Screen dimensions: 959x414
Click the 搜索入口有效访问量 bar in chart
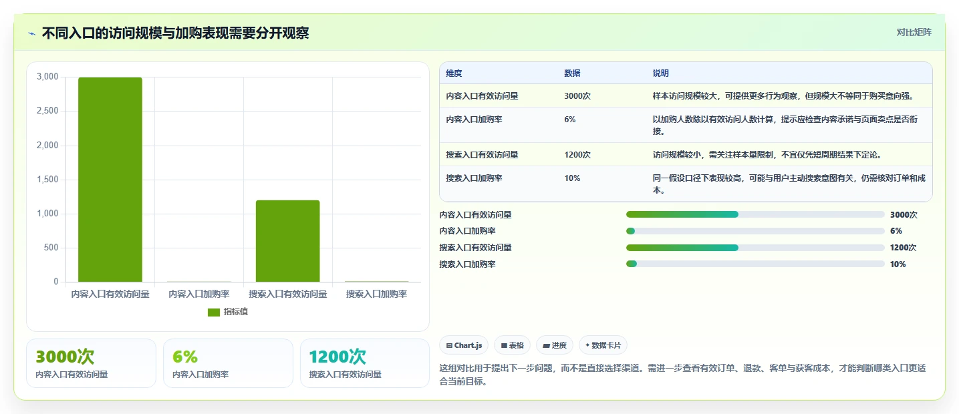(x=288, y=241)
